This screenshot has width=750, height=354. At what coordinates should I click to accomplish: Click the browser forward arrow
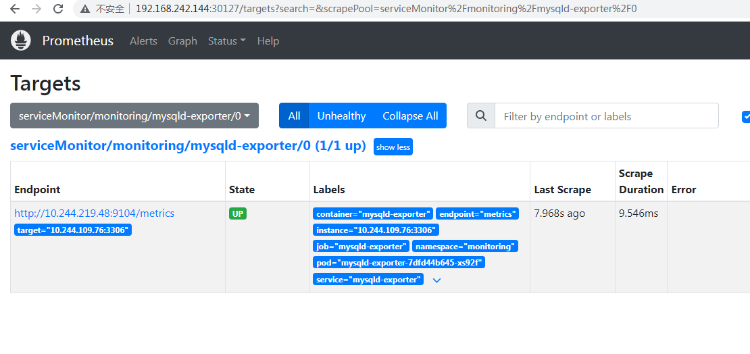pyautogui.click(x=36, y=9)
